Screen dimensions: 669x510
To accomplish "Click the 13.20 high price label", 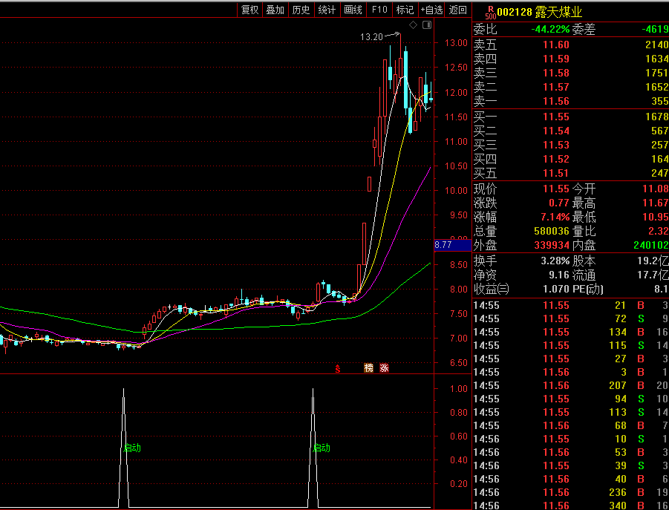I will pos(371,37).
